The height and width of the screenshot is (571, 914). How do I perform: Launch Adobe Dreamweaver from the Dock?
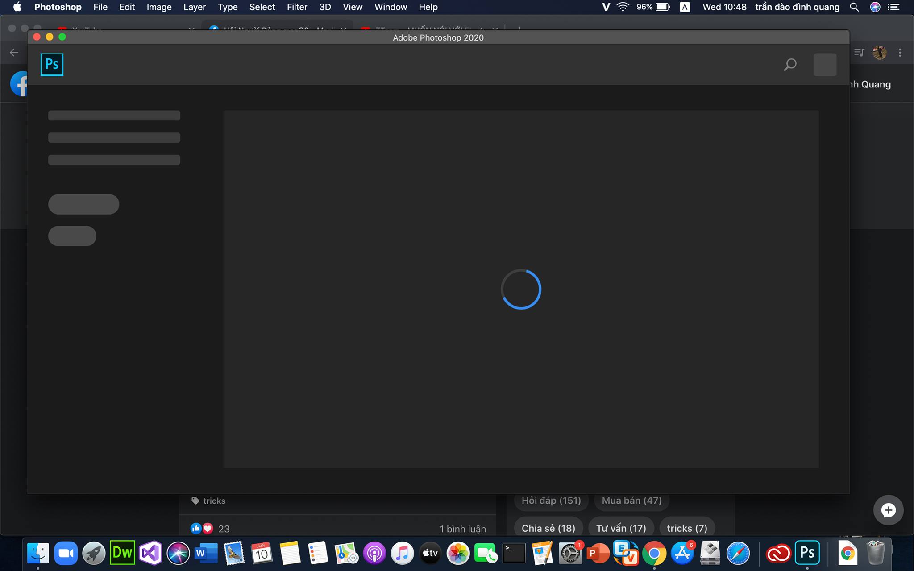pyautogui.click(x=122, y=553)
